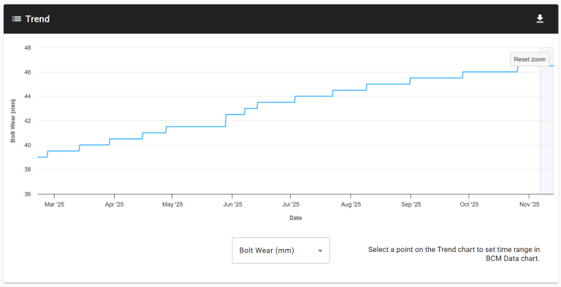This screenshot has width=561, height=287.
Task: Click the Nov '25 axis label
Action: point(529,204)
